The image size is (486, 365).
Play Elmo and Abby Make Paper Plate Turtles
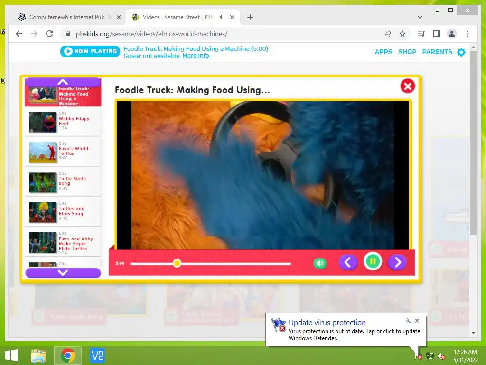(63, 243)
